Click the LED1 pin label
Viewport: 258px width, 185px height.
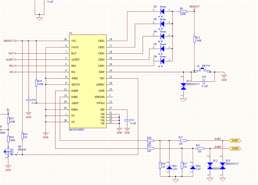pyautogui.click(x=101, y=41)
